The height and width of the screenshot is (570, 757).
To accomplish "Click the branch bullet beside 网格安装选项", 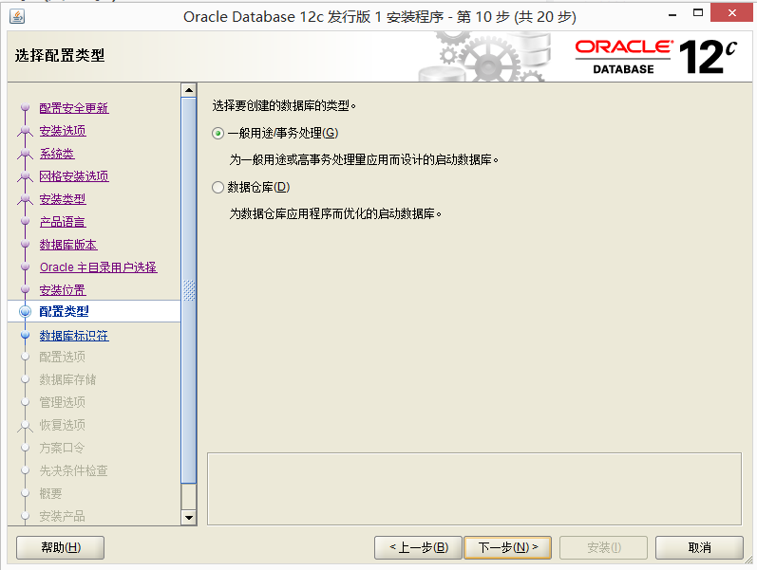I will click(25, 176).
